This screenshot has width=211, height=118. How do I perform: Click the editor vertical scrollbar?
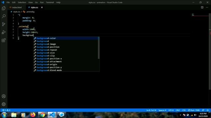(x=210, y=51)
